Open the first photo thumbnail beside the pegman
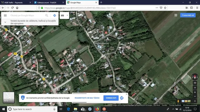Viewport: 200px width, 112px height. point(183,101)
